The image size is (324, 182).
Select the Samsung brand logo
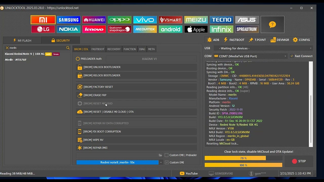coord(68,20)
